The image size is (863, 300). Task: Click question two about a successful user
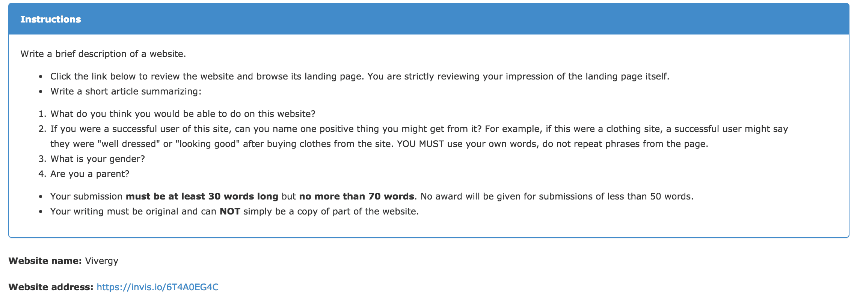coord(419,129)
